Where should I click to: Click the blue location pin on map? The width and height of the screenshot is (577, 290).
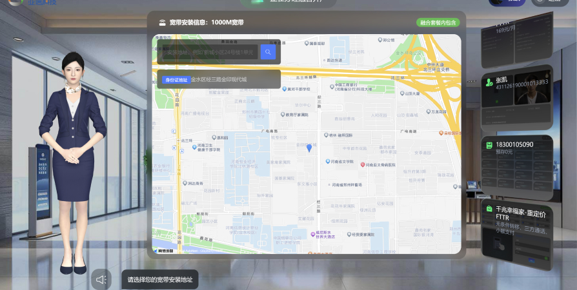coord(309,148)
